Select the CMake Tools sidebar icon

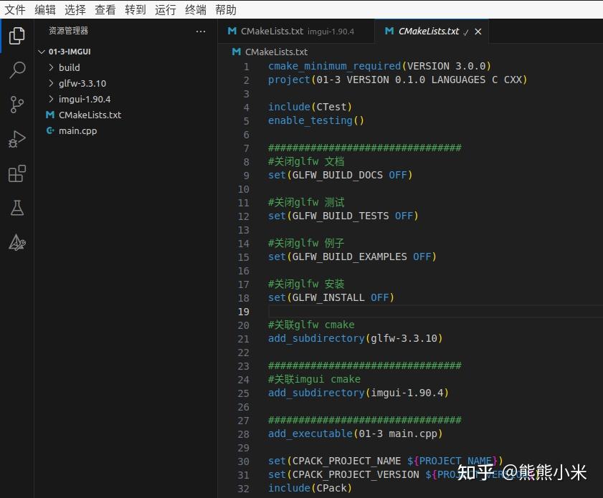coord(17,242)
